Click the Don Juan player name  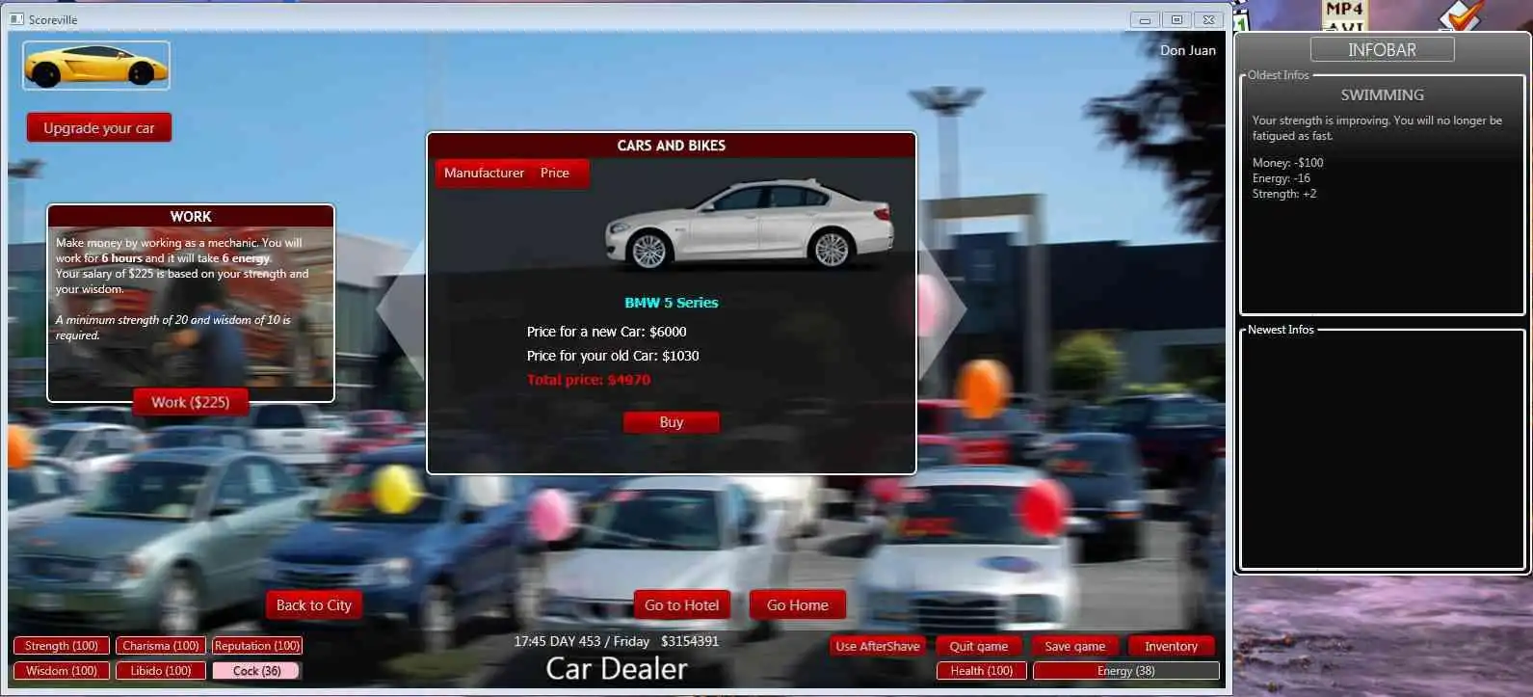click(x=1188, y=50)
